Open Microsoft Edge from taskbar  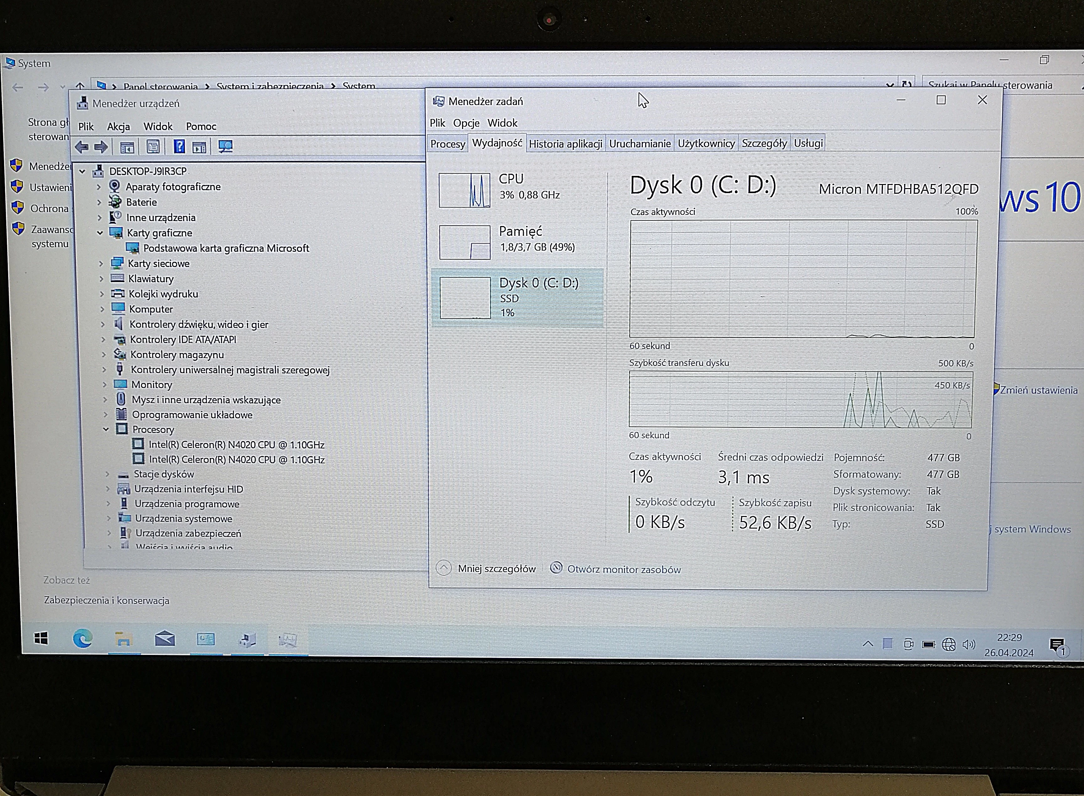click(x=82, y=639)
